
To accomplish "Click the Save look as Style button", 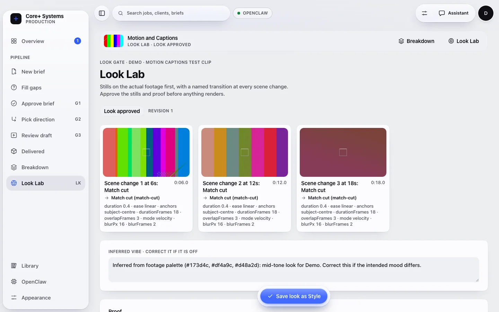I will [x=294, y=296].
